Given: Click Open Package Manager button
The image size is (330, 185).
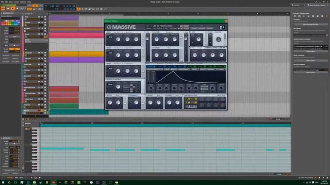Looking at the screenshot, I should pos(310,25).
